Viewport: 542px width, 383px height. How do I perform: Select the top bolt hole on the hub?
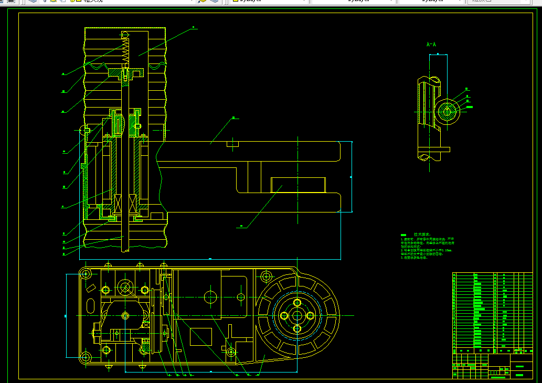tap(297, 303)
